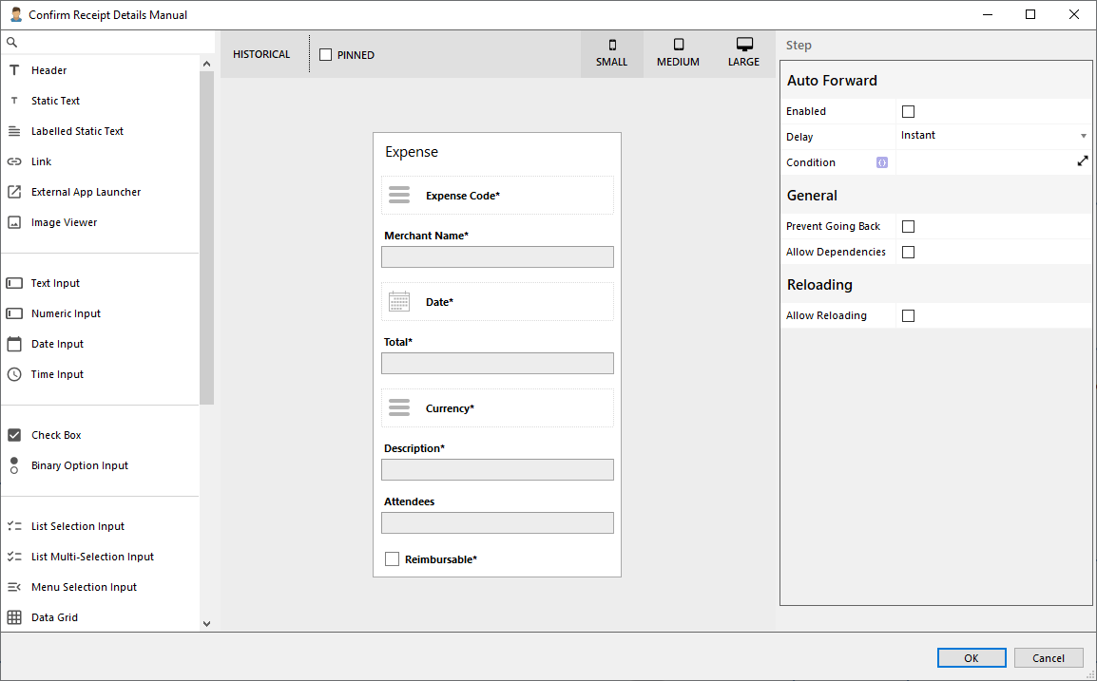Viewport: 1097px width, 681px height.
Task: Switch to the MEDIUM screen size tab
Action: (678, 53)
